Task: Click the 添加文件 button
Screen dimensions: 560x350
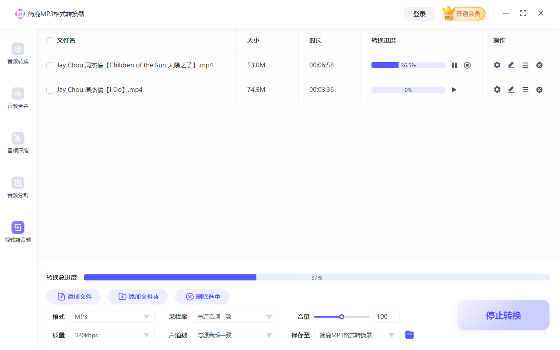Action: coord(73,297)
